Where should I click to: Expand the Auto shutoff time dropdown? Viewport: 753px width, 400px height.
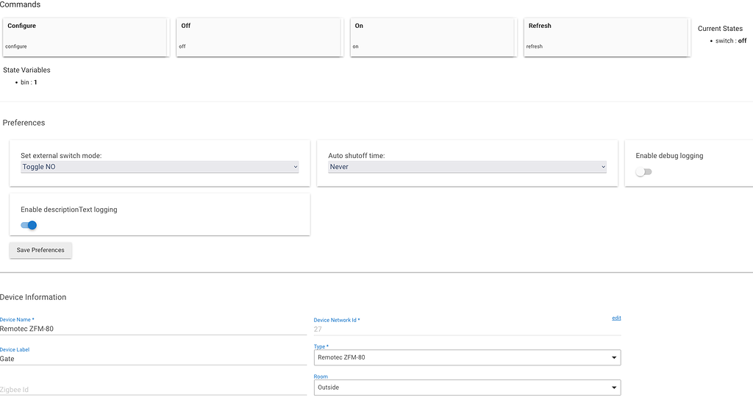467,167
